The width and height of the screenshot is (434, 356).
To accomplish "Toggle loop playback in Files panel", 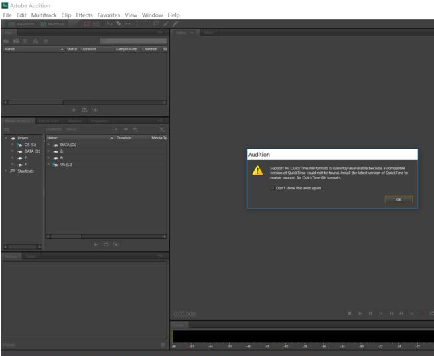I will pyautogui.click(x=84, y=110).
